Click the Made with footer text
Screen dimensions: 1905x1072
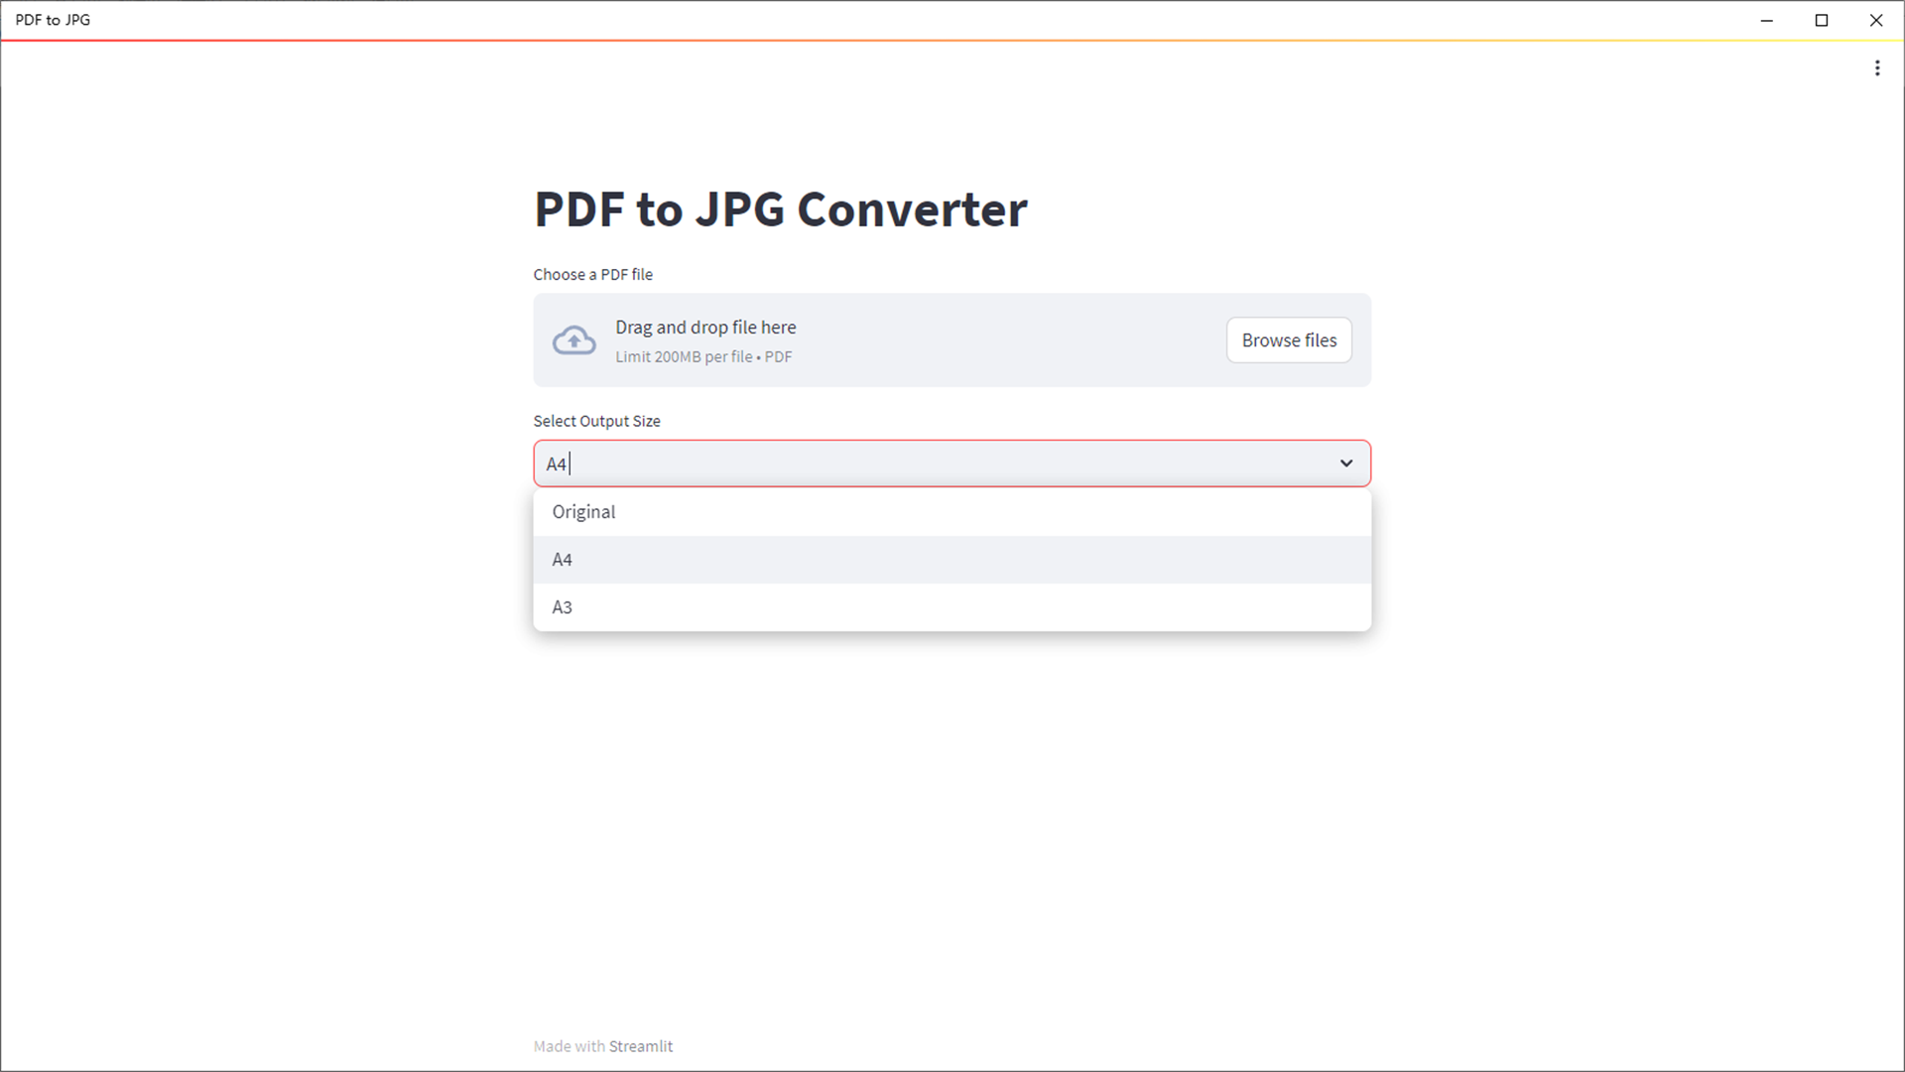(570, 1045)
